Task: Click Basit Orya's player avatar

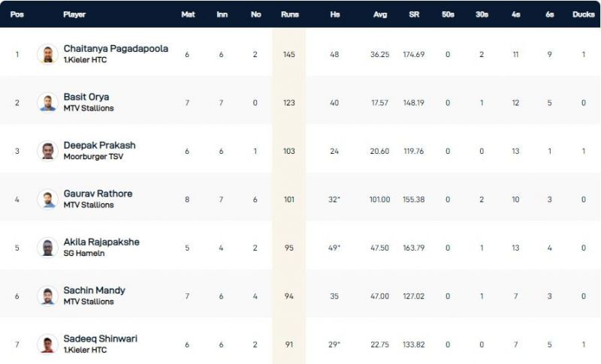Action: pos(47,102)
